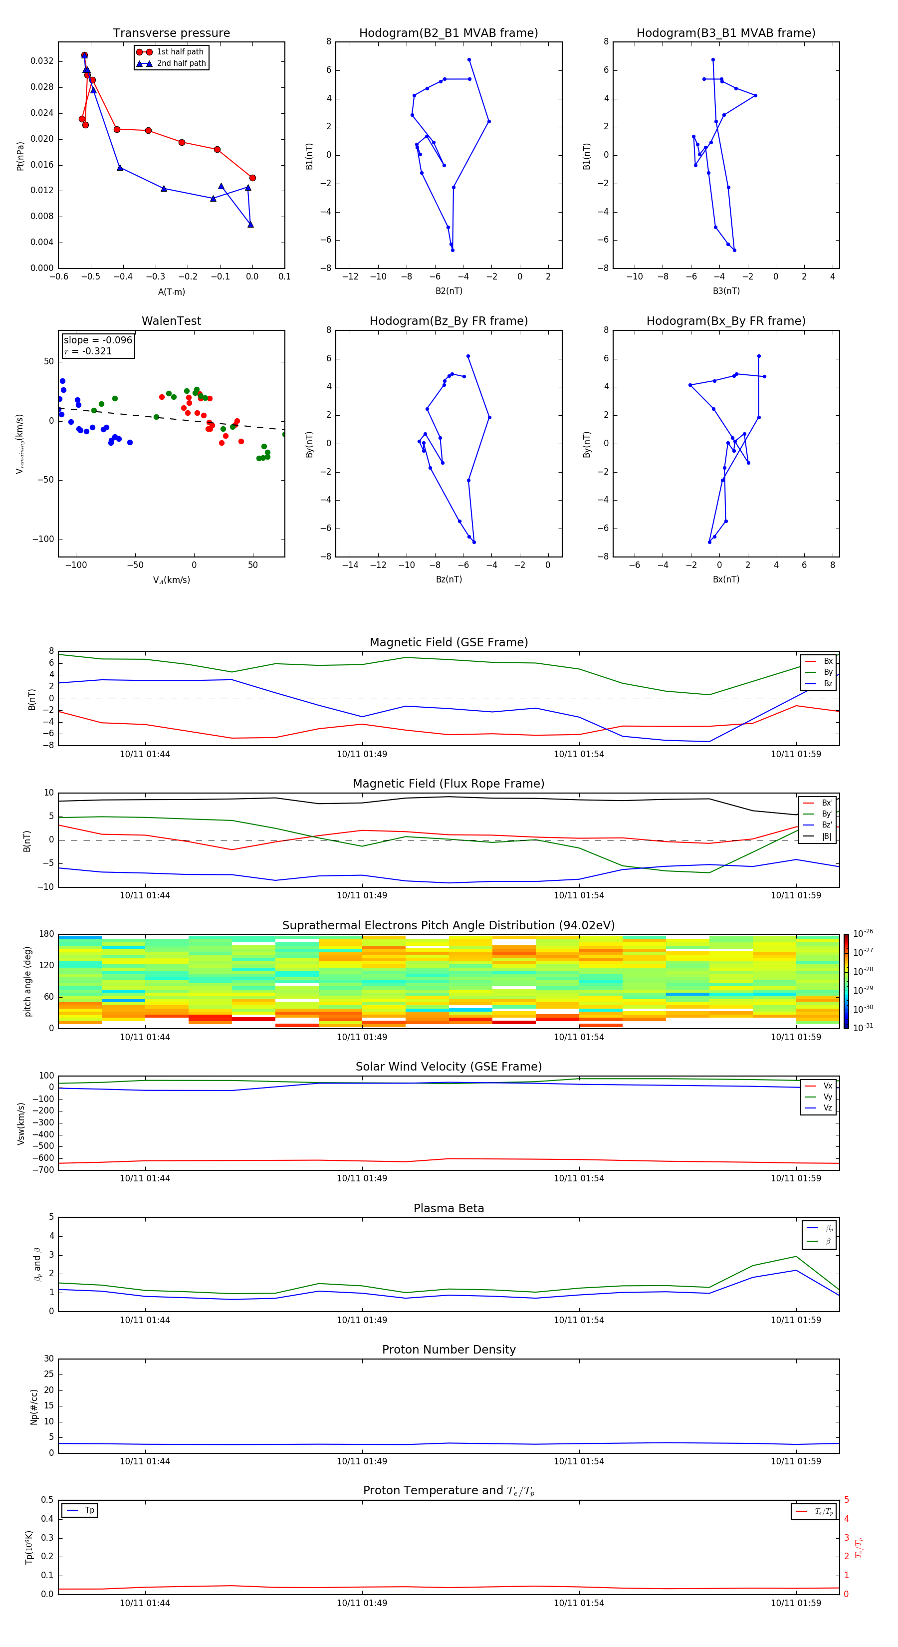898x1647 pixels.
Task: Click the 'Transverse pressure' plot title
Action: click(x=171, y=33)
